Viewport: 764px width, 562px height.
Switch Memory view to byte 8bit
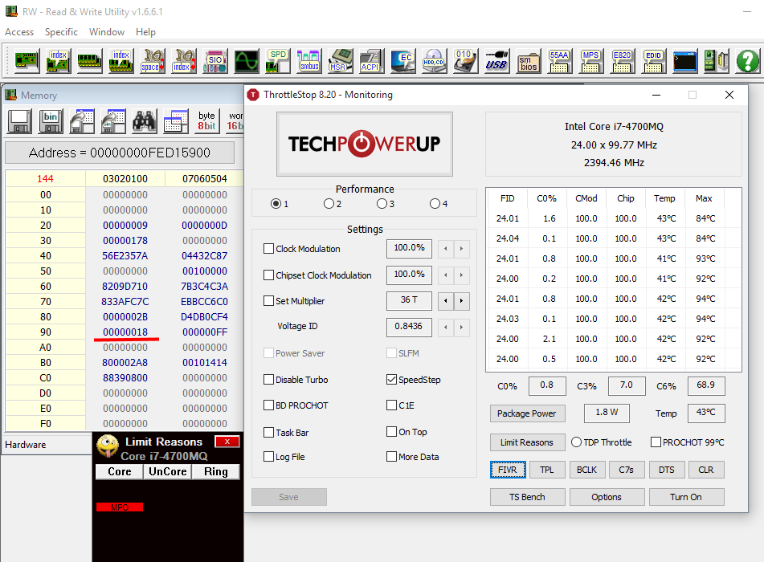[x=206, y=121]
